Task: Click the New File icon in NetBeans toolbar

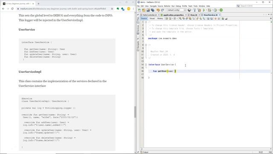Action: click(139, 10)
